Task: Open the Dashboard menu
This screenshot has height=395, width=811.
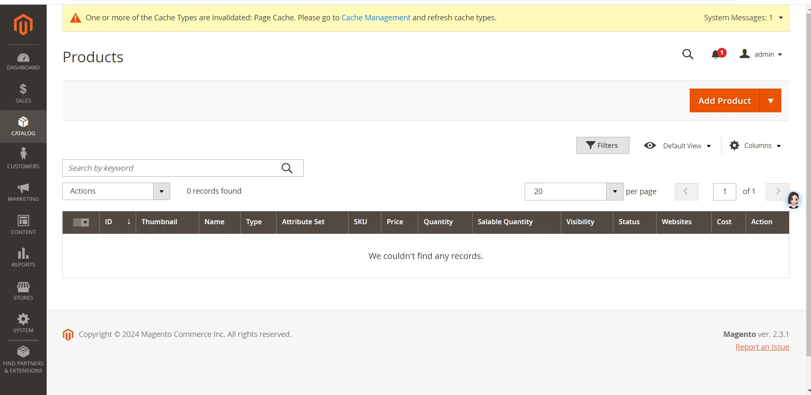Action: point(23,61)
